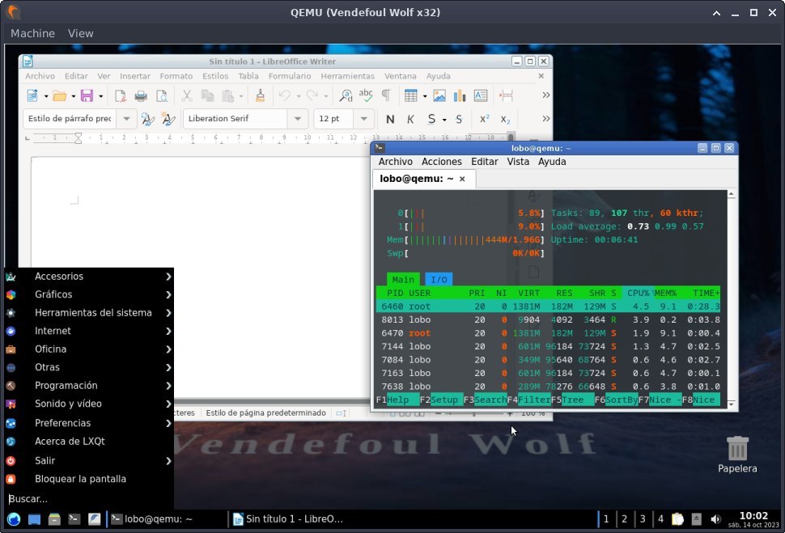Open the Writer Insertar menu
Screen dimensions: 785x533
(134, 76)
